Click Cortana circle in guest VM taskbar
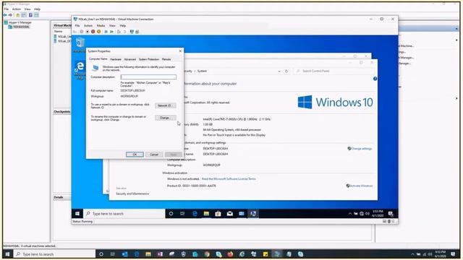Viewport: 463px width, 260px height. [171, 214]
